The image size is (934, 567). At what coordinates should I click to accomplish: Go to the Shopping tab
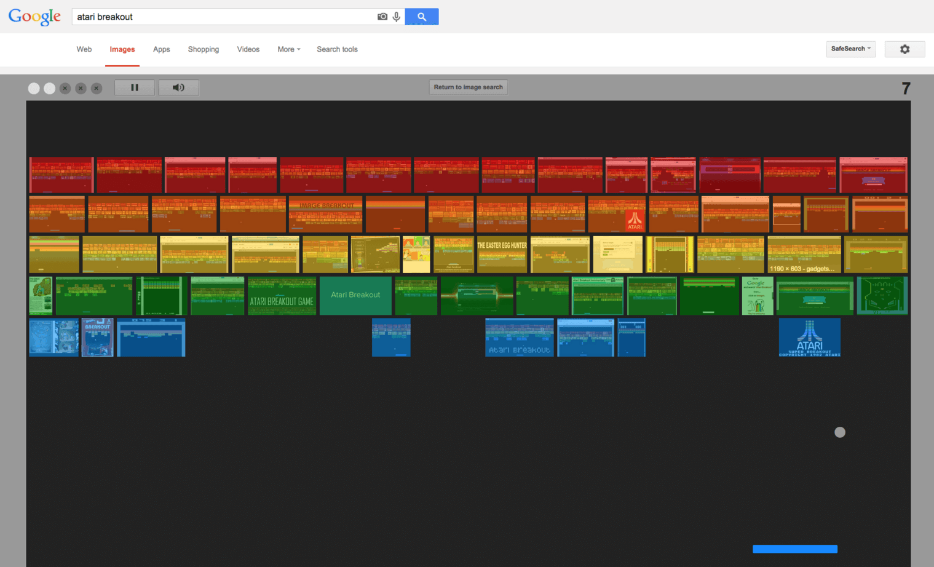coord(204,49)
